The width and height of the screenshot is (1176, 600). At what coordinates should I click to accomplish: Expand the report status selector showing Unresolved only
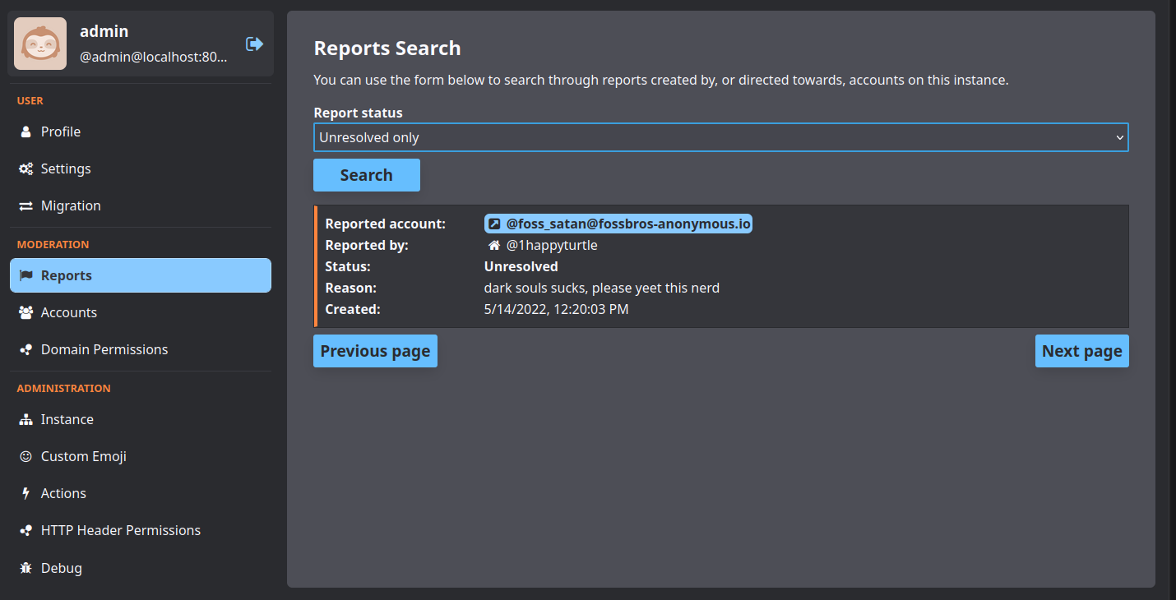pyautogui.click(x=720, y=137)
